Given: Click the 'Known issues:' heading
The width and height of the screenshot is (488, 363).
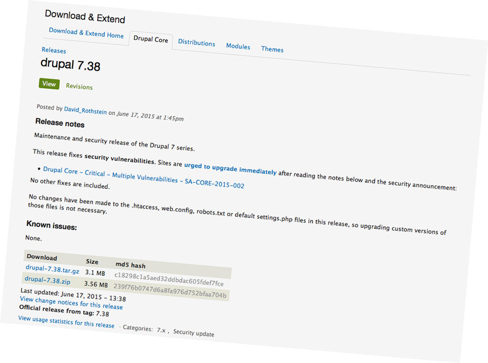Looking at the screenshot, I should pos(51,225).
